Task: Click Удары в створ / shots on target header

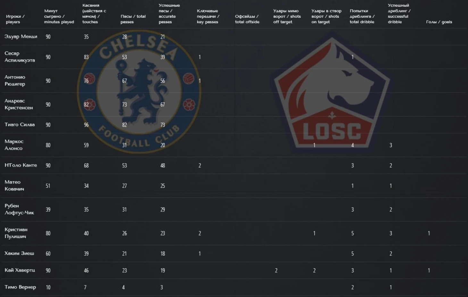Action: tap(326, 16)
